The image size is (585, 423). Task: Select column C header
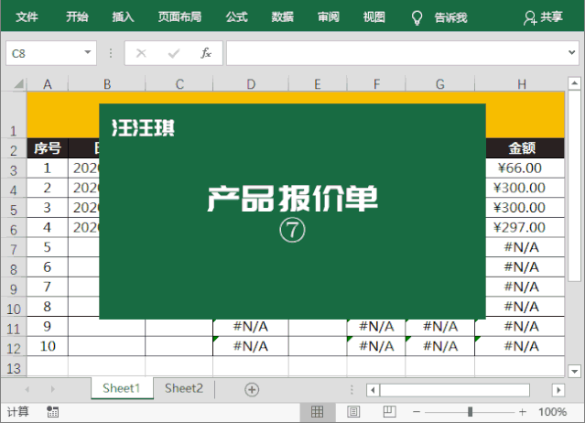pyautogui.click(x=179, y=84)
